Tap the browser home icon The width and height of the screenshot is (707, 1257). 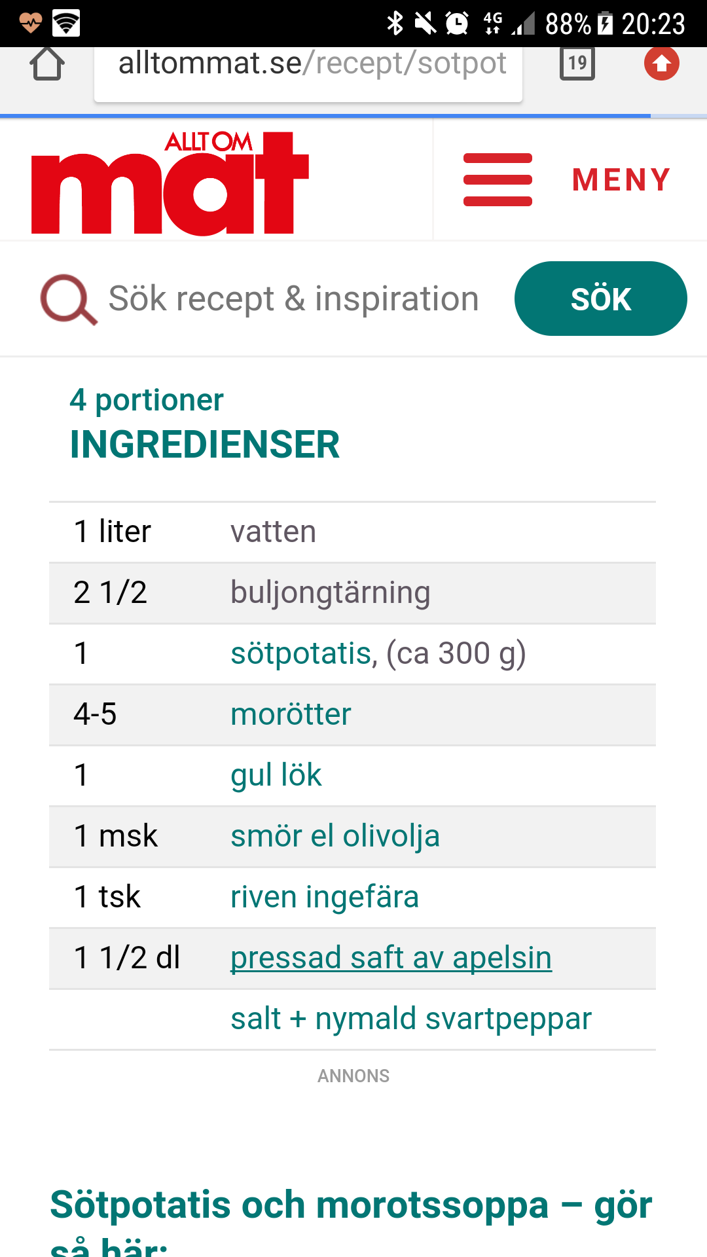tap(47, 64)
